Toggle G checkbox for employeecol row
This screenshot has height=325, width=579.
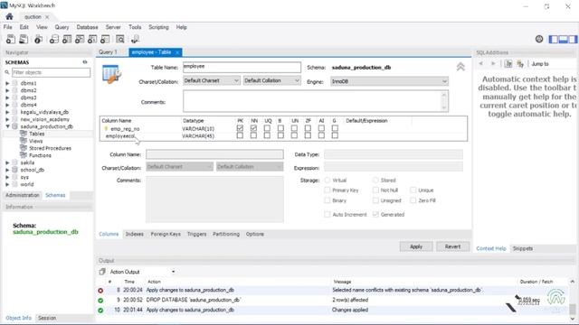(x=335, y=135)
